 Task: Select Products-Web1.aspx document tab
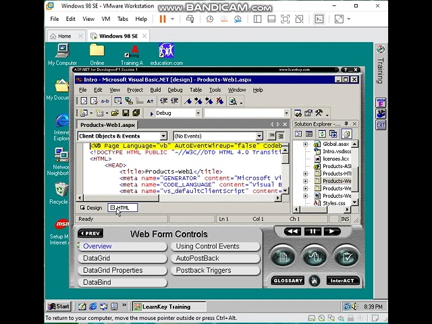(107, 125)
